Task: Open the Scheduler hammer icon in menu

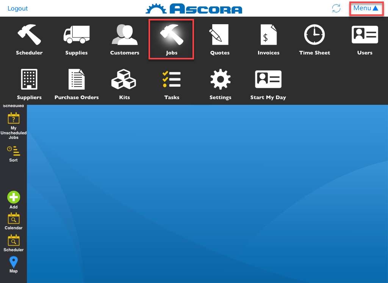Action: coord(29,35)
